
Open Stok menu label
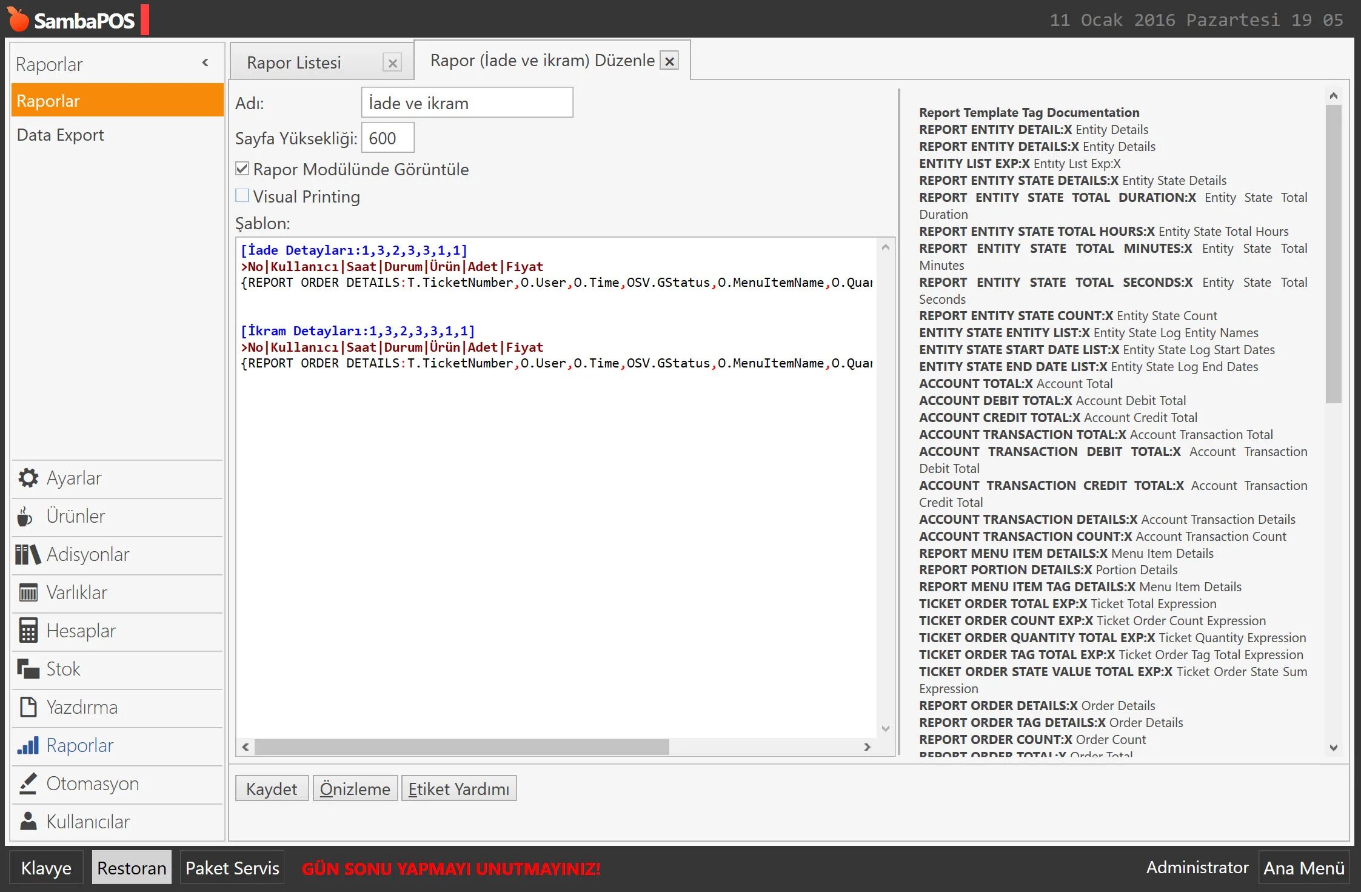coord(63,669)
